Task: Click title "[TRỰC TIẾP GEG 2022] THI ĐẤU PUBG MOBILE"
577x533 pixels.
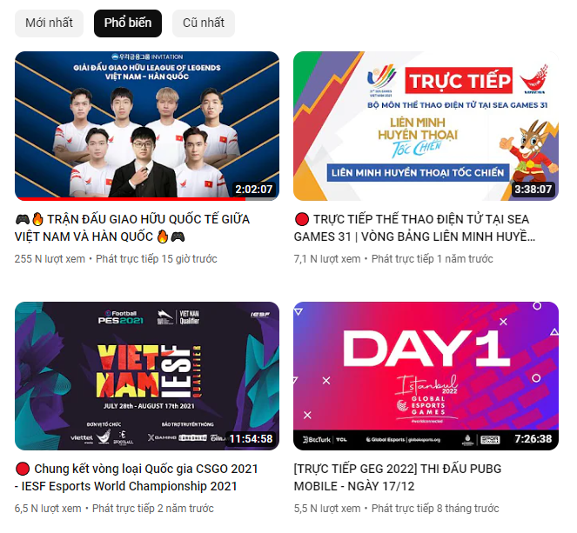Action: [x=398, y=477]
